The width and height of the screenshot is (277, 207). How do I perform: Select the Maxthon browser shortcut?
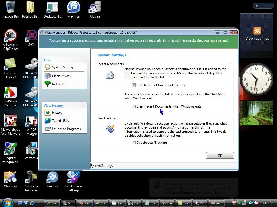coord(74,10)
